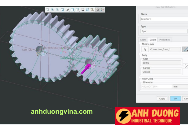Toggle the annotation display button
188x125 pixels.
[x=97, y=10]
